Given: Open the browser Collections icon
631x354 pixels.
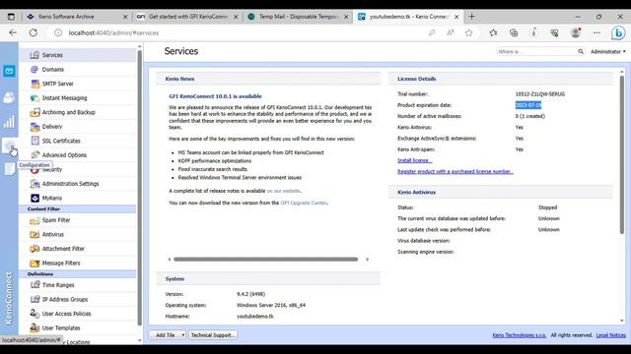Looking at the screenshot, I should click(x=514, y=32).
